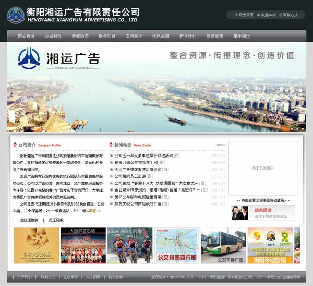Click the company logo in the header
The width and height of the screenshot is (313, 286).
click(16, 14)
